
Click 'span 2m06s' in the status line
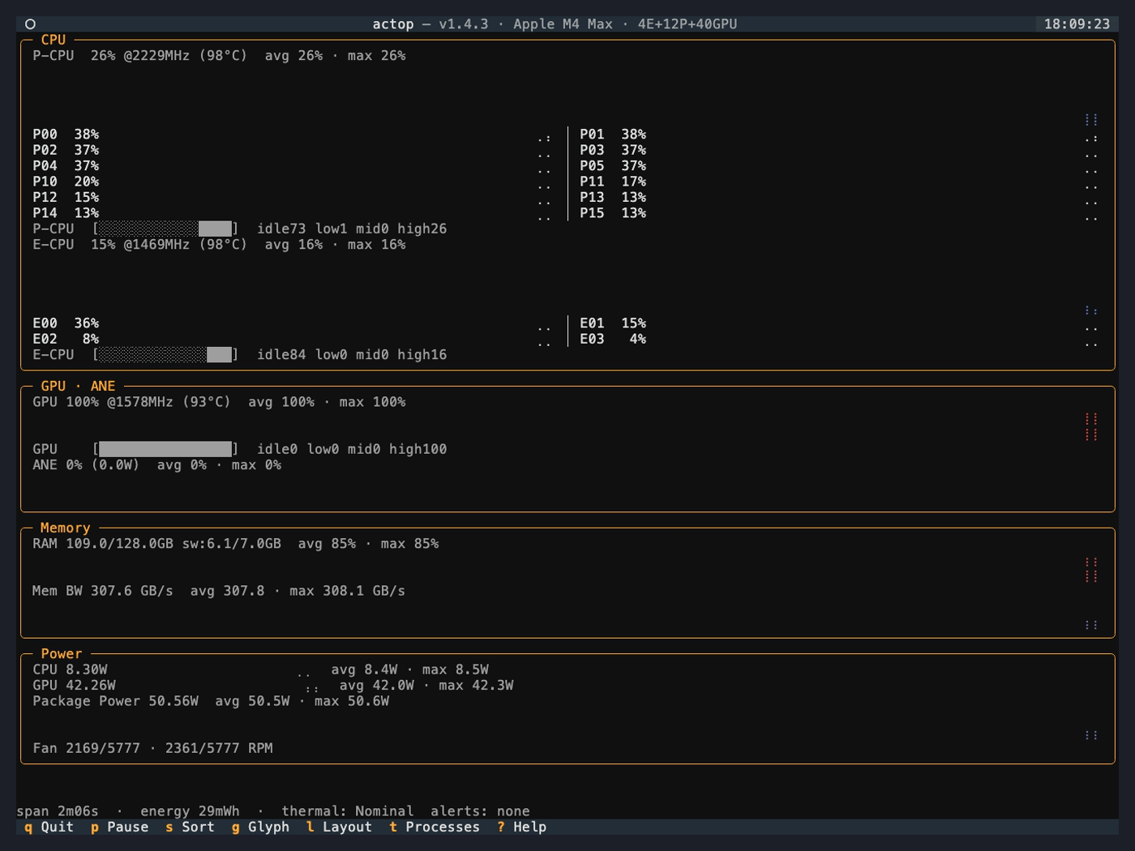point(58,811)
